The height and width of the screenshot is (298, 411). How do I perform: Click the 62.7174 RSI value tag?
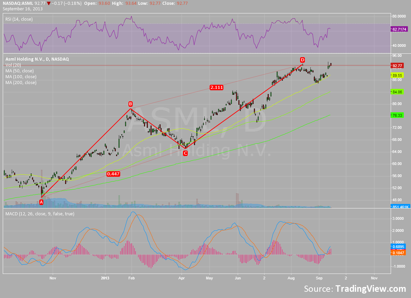coord(399,29)
